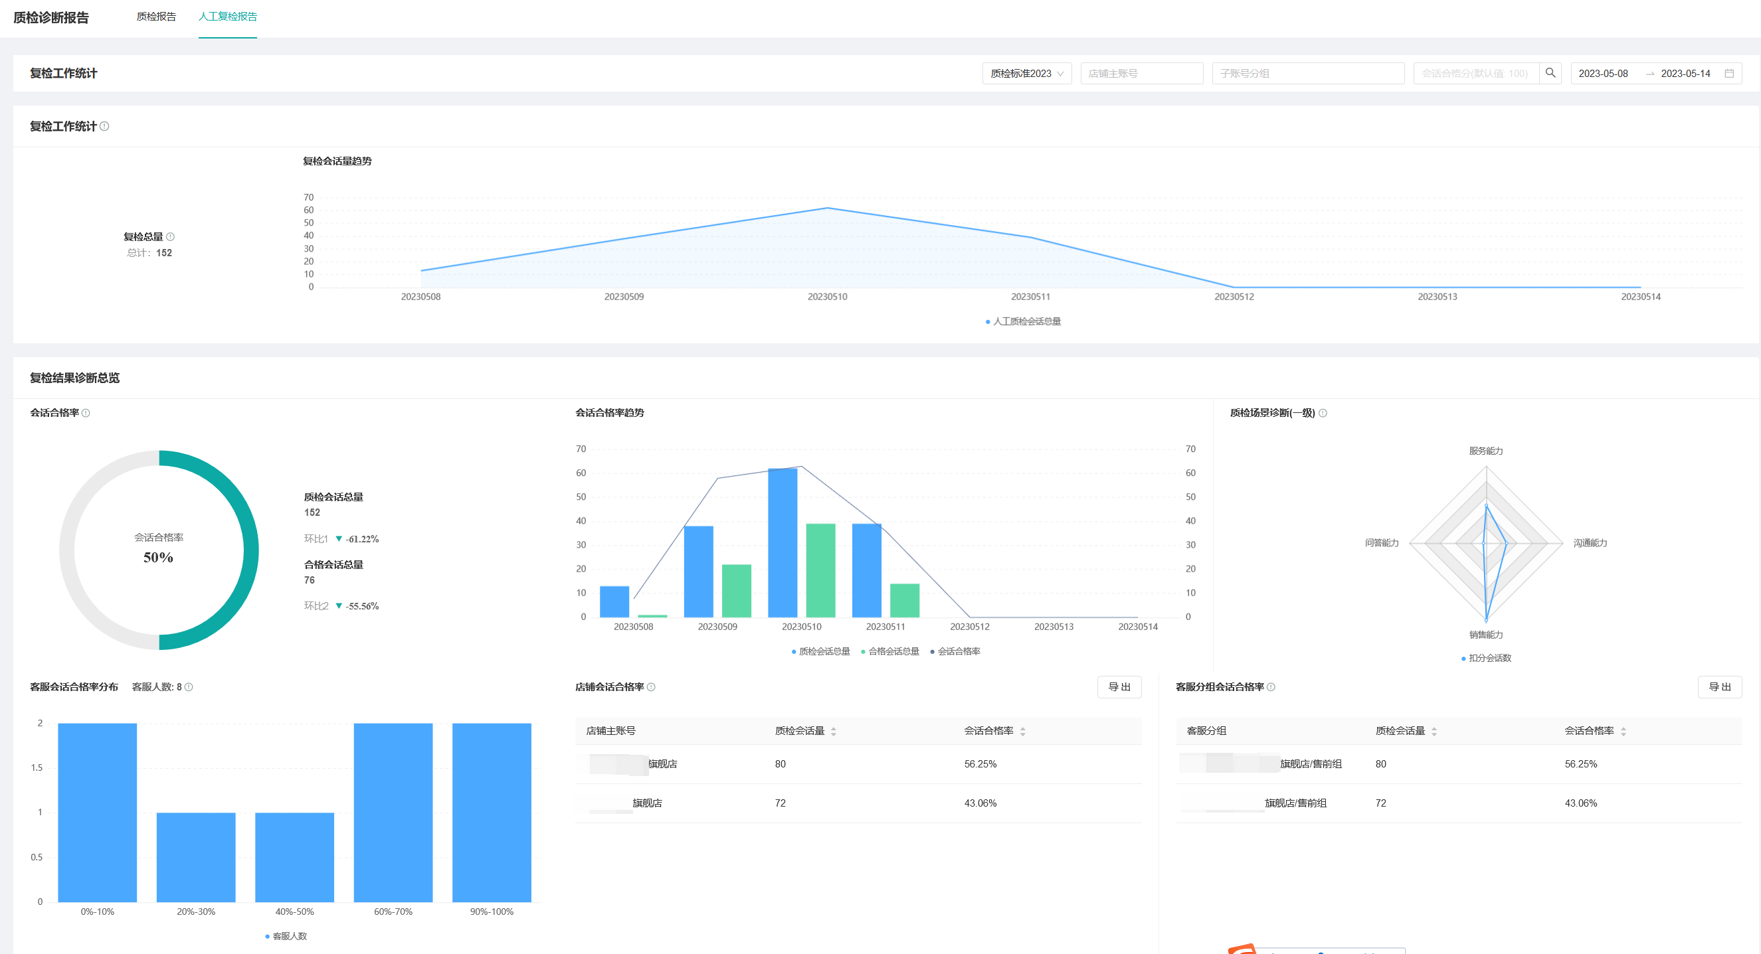Sort group table by 质检会话量
This screenshot has height=954, width=1761.
1434,731
